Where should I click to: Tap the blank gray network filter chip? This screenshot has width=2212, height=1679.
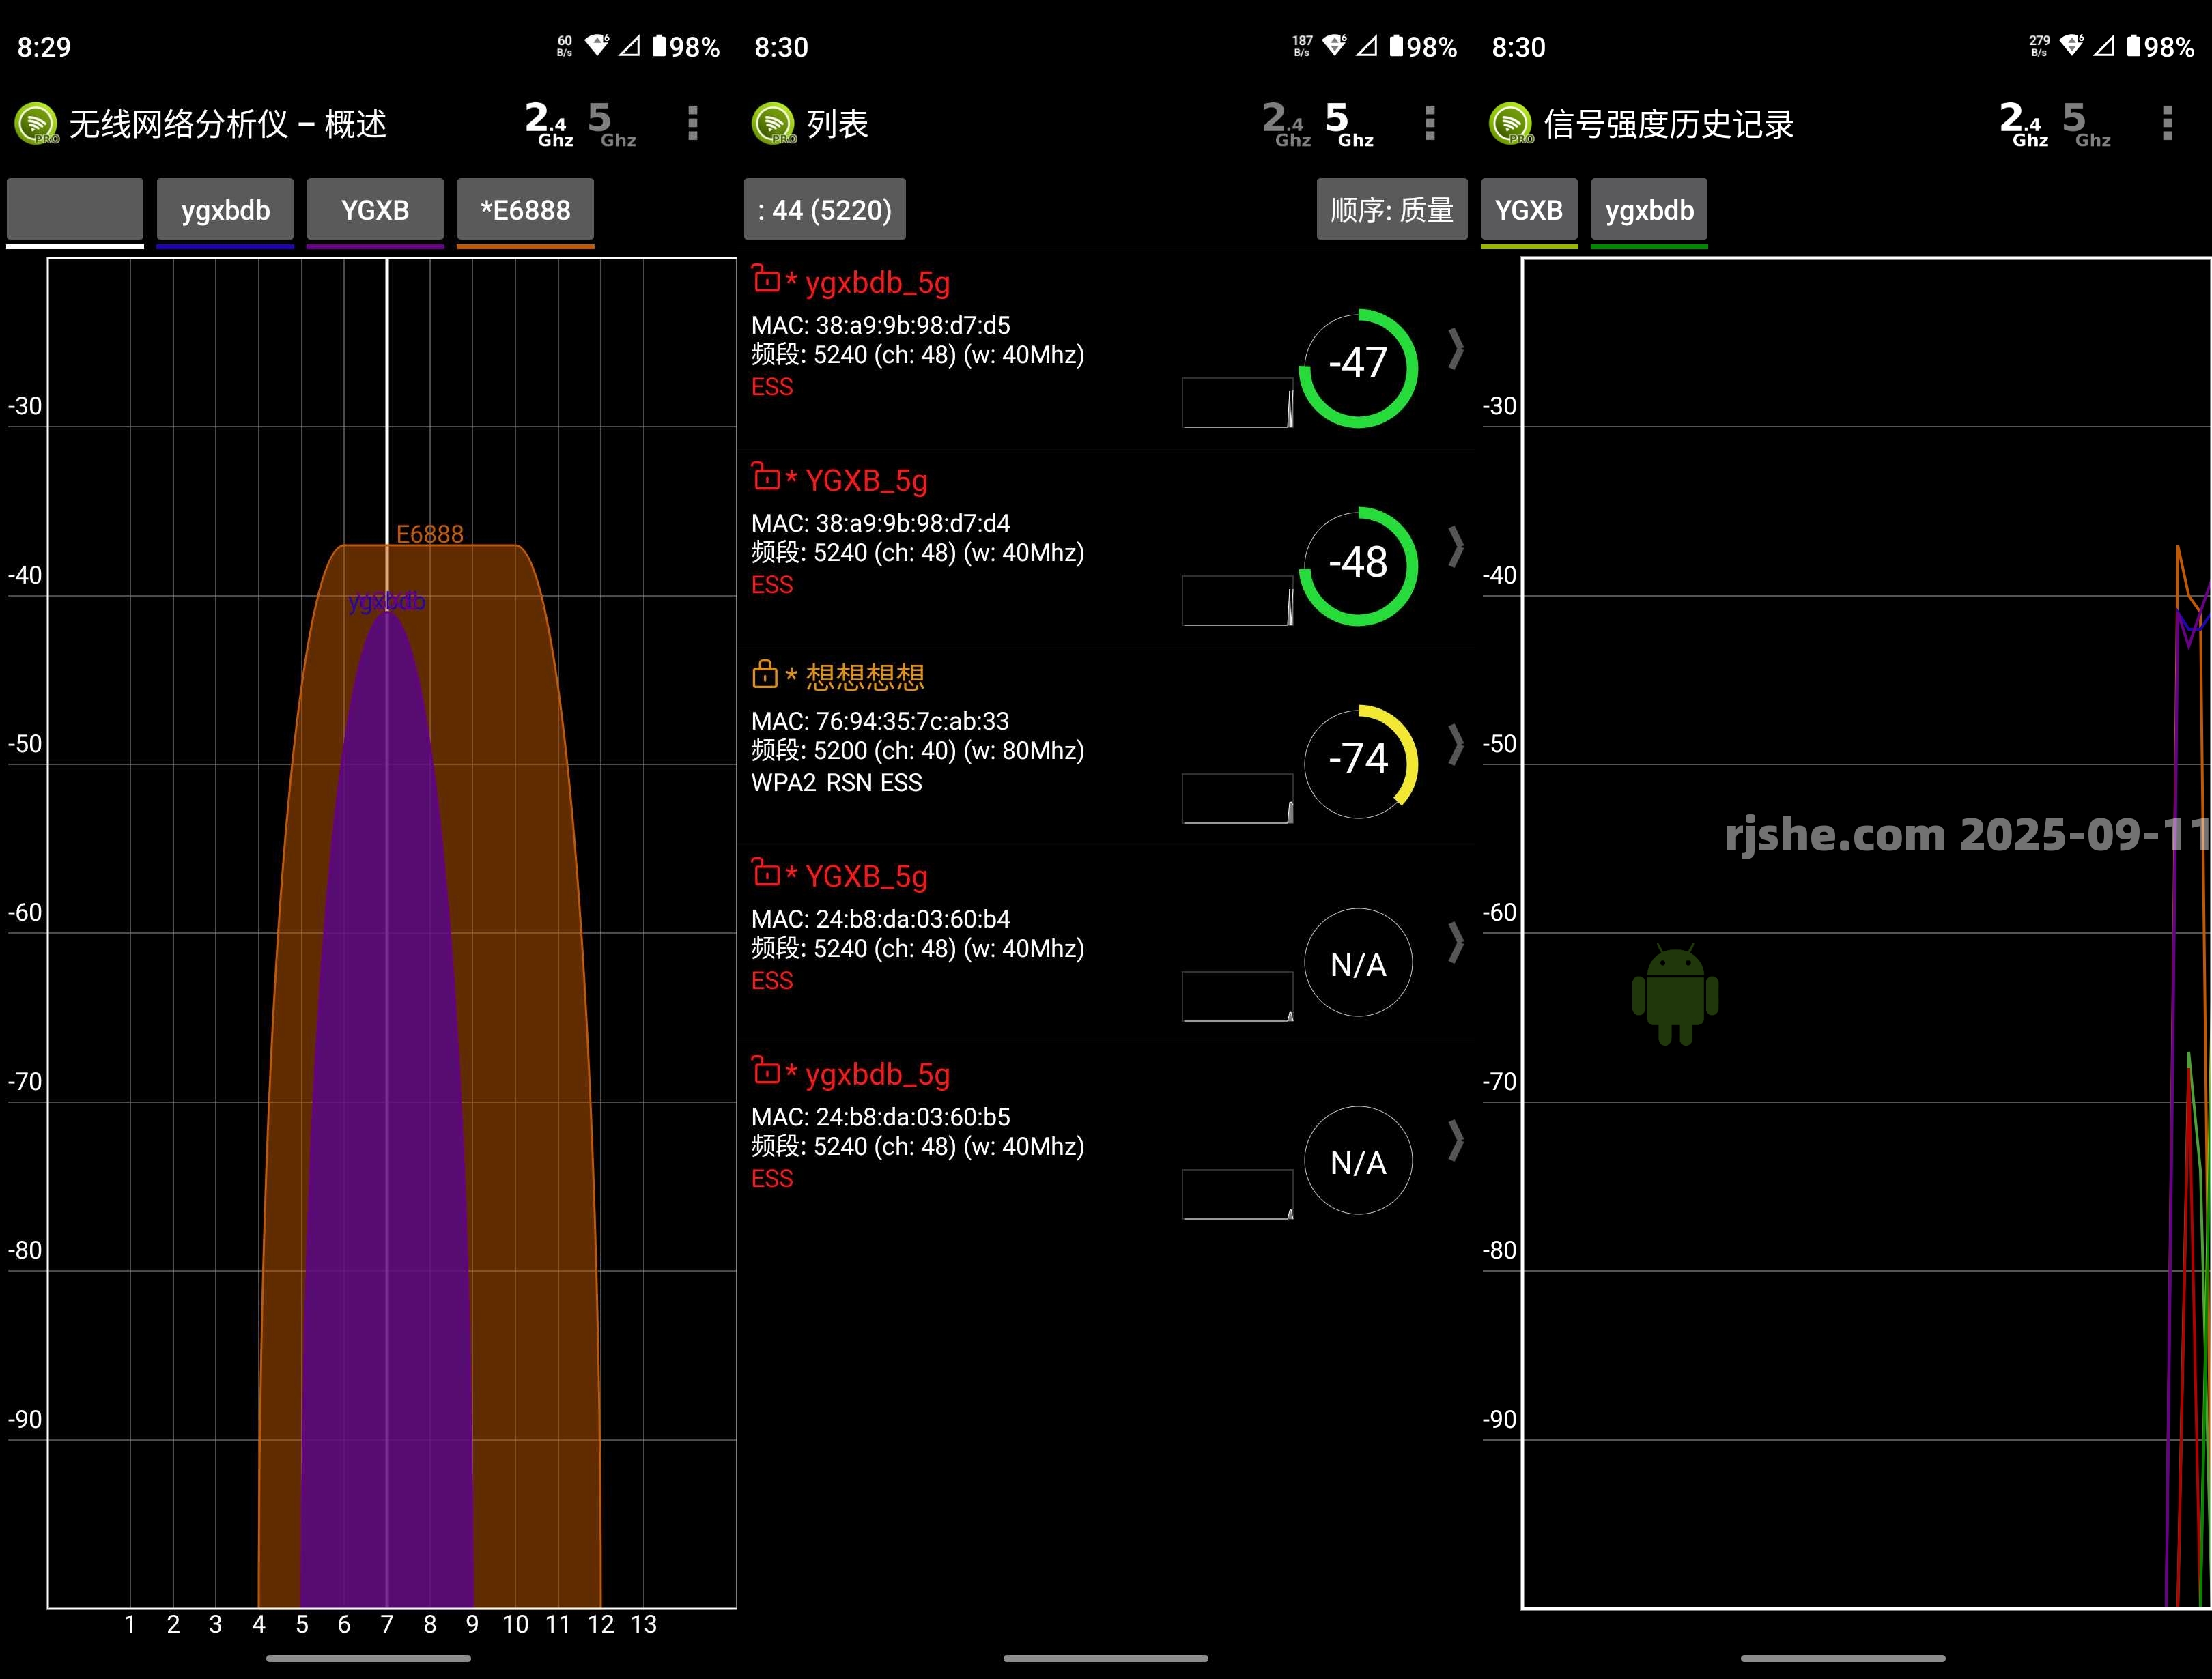point(75,210)
